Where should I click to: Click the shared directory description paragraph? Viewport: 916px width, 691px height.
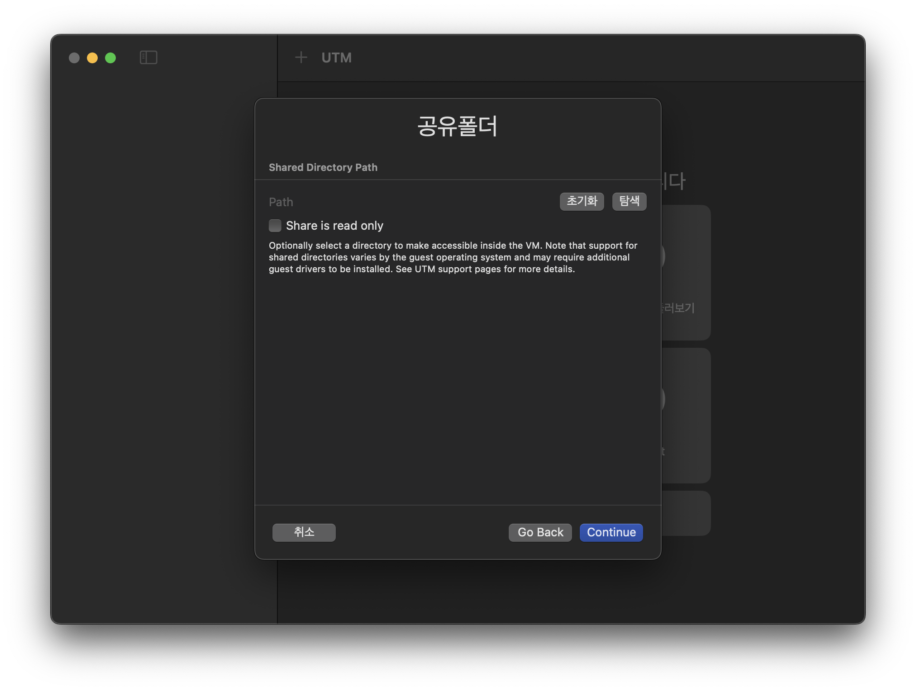[x=453, y=257]
